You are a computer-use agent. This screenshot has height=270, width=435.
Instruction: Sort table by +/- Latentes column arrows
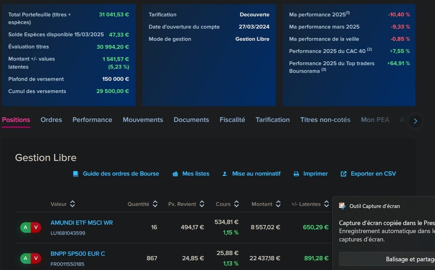[x=327, y=204]
